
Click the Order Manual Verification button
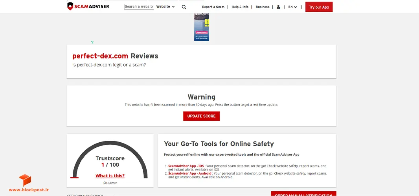[303, 194]
